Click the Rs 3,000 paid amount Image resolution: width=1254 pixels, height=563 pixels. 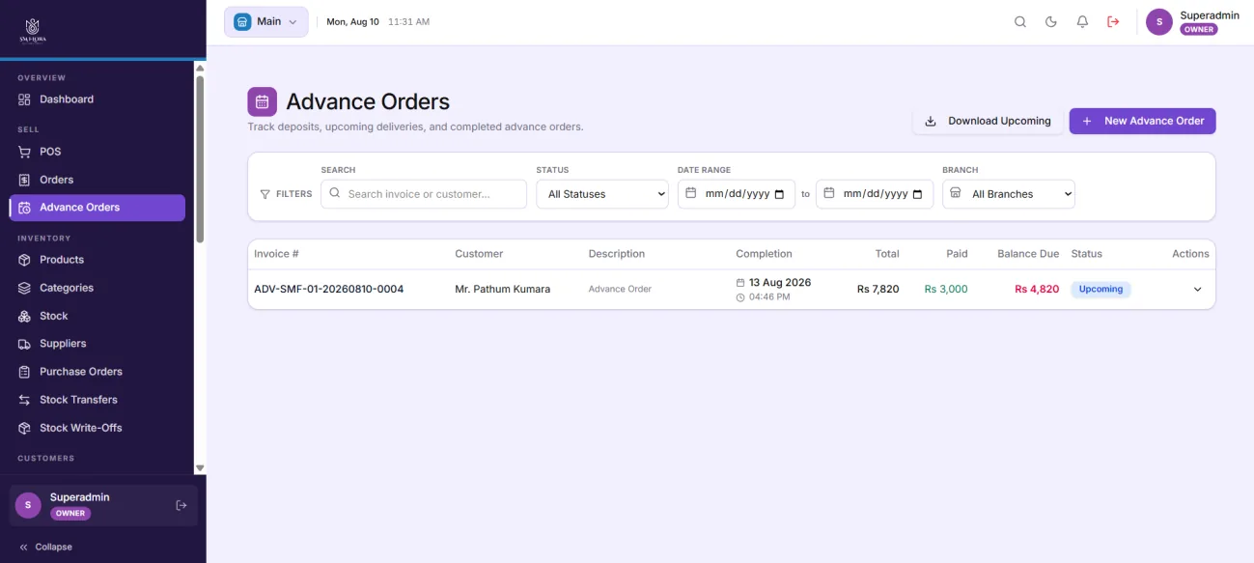click(x=946, y=289)
